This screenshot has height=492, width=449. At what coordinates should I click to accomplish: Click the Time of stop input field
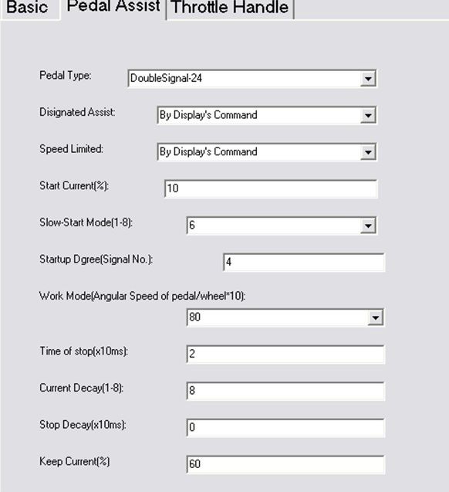pyautogui.click(x=285, y=355)
